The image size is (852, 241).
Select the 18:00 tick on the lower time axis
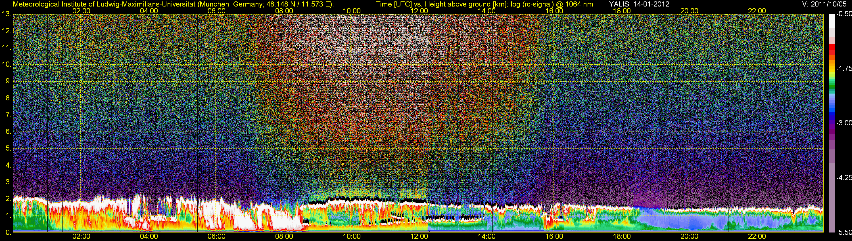click(x=622, y=236)
